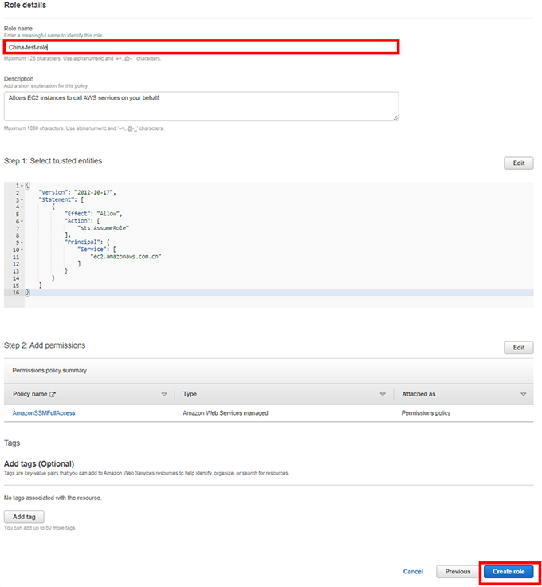Fold the Service array at line 10
Screen dimensions: 542x587
22,250
